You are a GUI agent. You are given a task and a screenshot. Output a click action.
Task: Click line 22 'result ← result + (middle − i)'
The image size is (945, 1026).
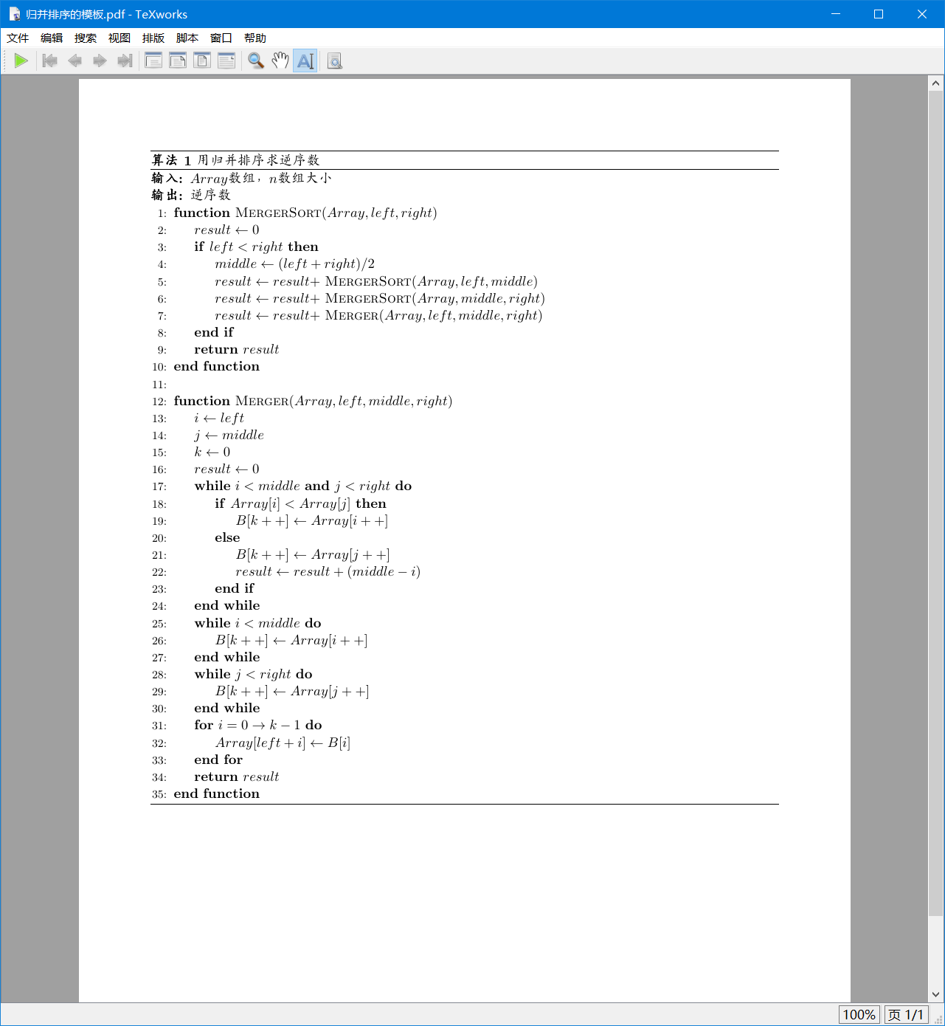(328, 572)
